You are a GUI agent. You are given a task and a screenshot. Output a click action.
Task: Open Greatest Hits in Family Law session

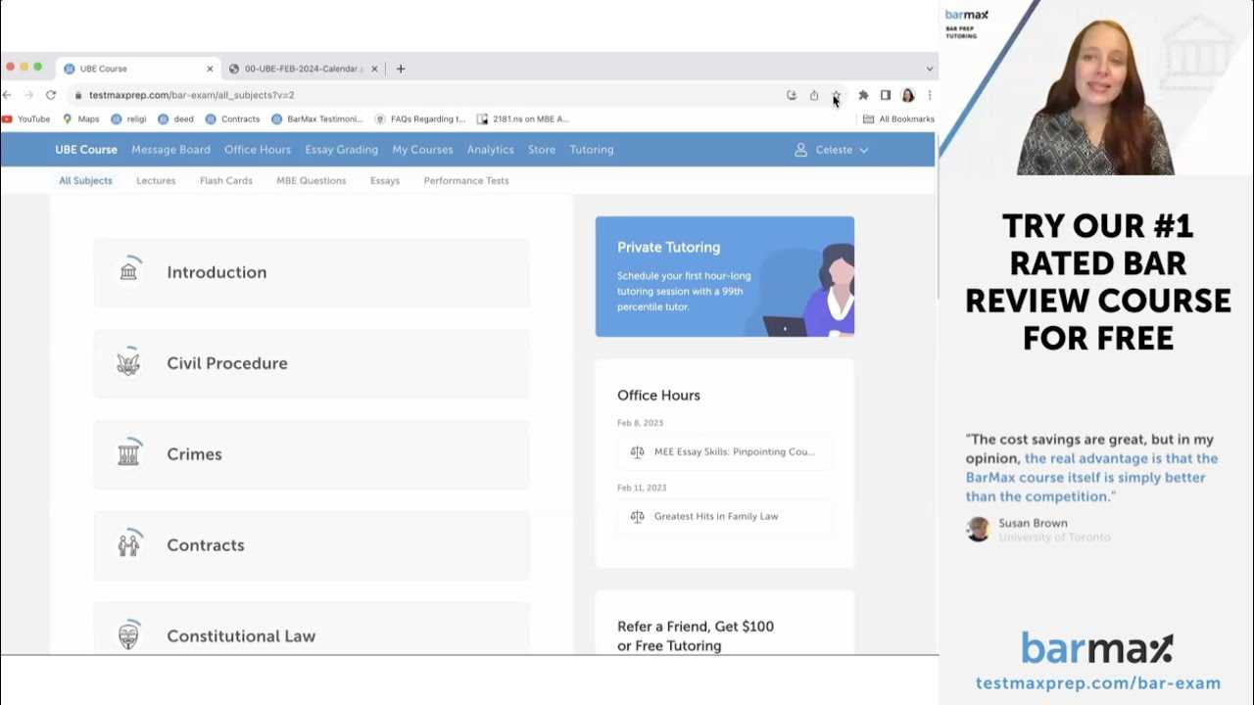pyautogui.click(x=725, y=516)
